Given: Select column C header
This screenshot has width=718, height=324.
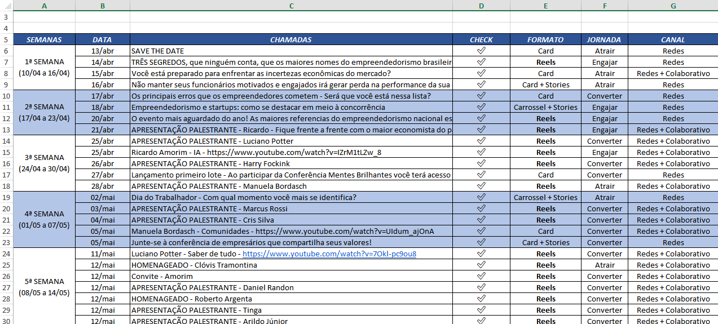Looking at the screenshot, I should 291,6.
